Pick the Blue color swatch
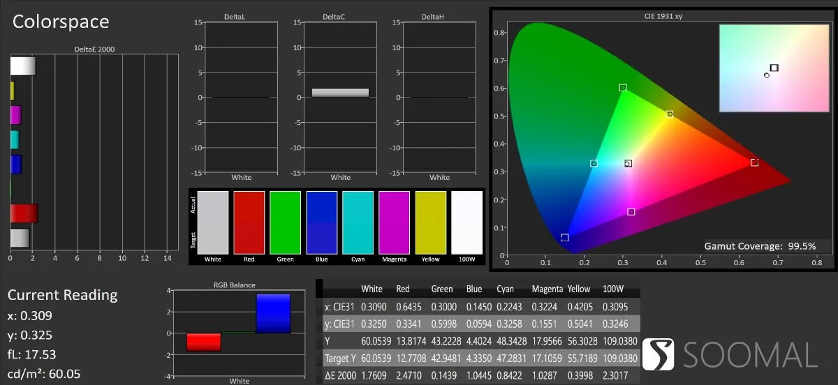Viewport: 838px width, 385px height. (322, 222)
